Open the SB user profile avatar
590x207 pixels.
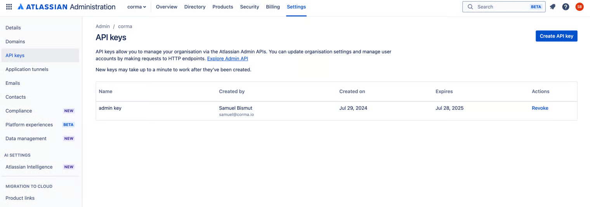click(579, 7)
